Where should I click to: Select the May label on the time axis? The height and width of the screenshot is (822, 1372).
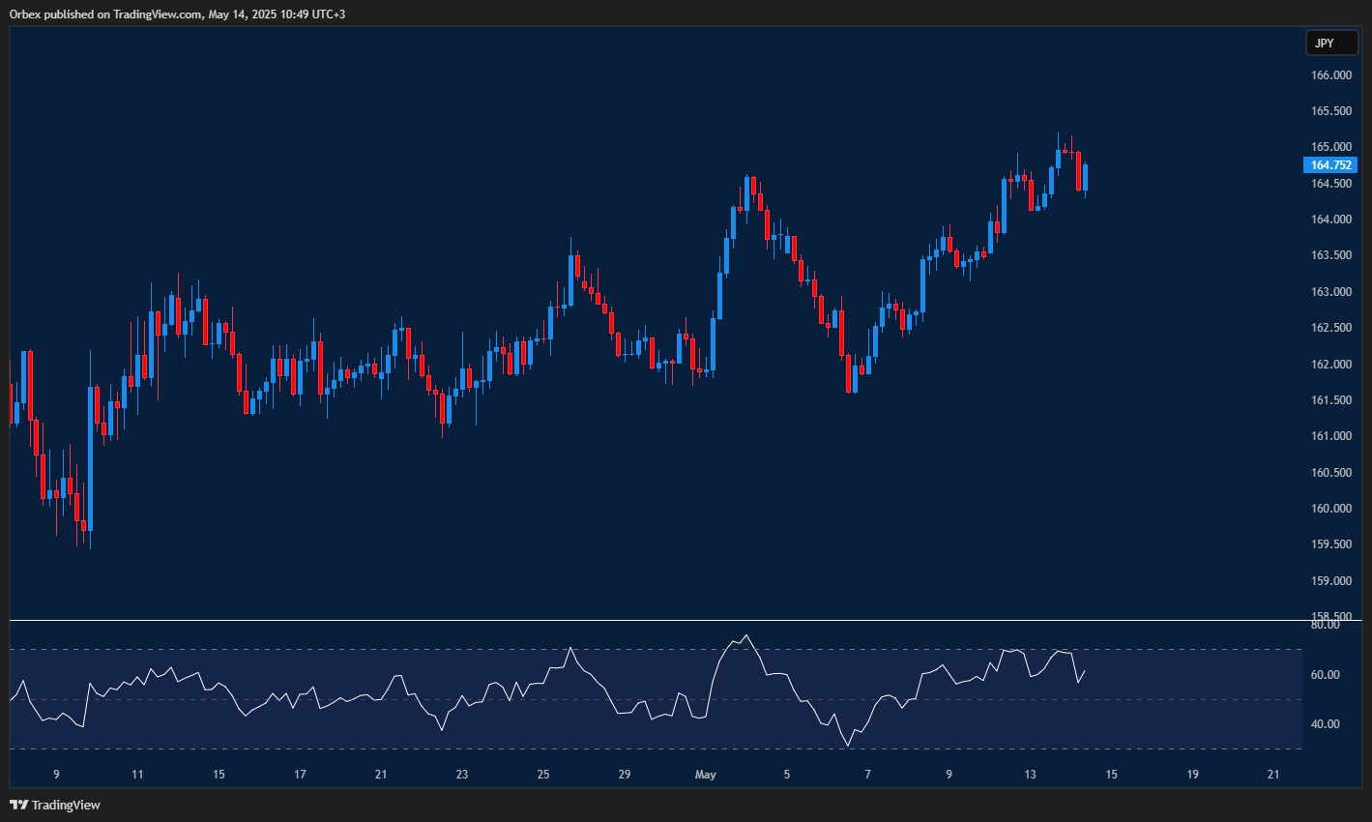point(706,775)
